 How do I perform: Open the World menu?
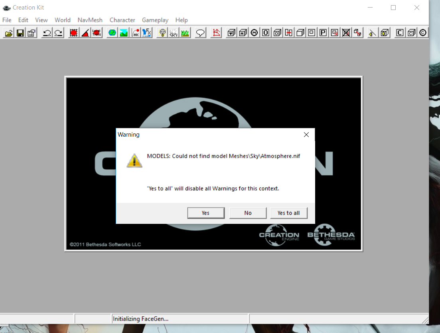[63, 20]
